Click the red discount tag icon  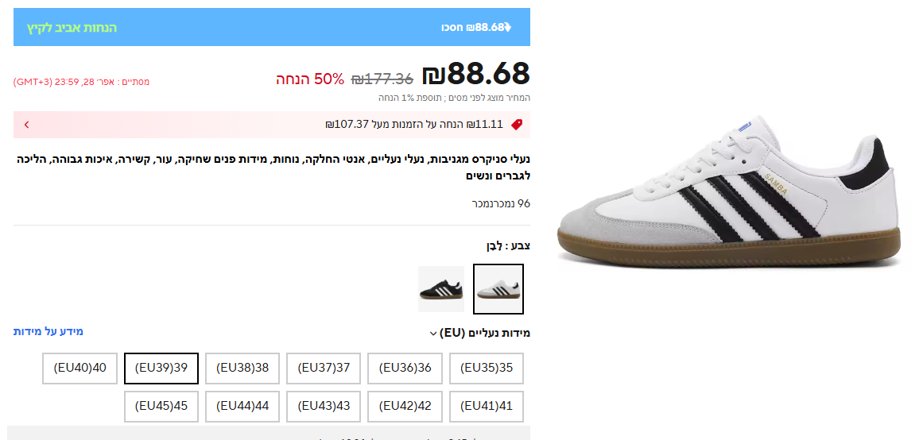pyautogui.click(x=517, y=124)
